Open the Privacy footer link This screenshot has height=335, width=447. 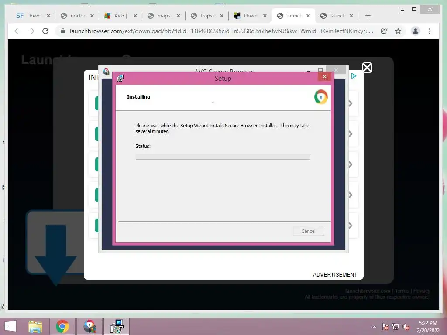[x=422, y=291]
